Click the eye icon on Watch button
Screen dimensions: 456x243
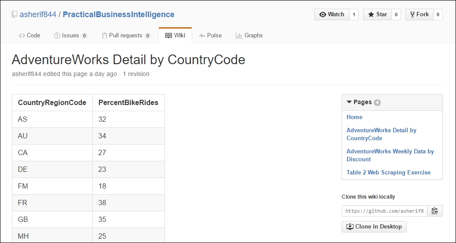(x=322, y=15)
